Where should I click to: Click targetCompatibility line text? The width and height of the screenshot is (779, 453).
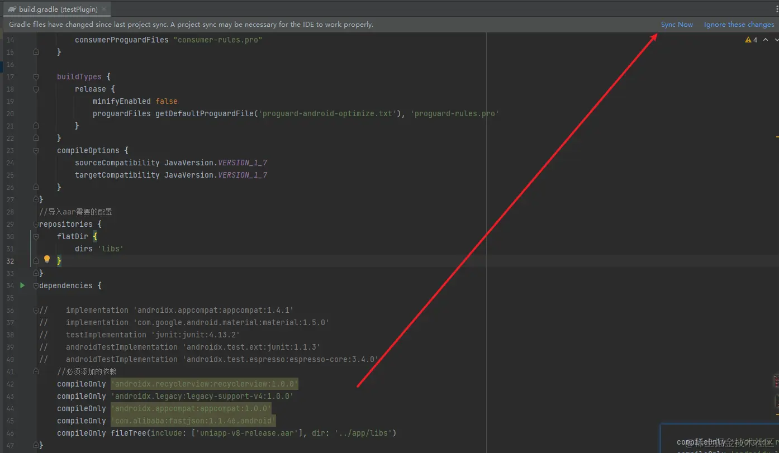coord(171,175)
